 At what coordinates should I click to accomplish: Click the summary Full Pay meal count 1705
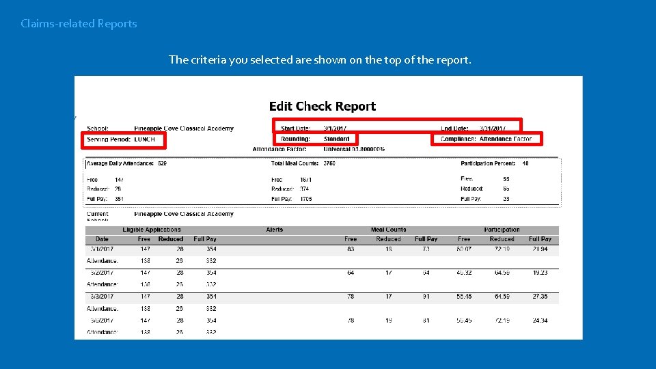[306, 199]
